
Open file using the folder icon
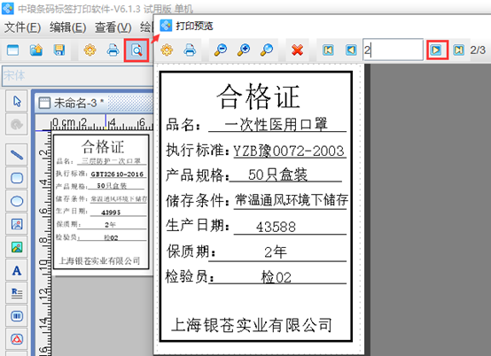[36, 50]
